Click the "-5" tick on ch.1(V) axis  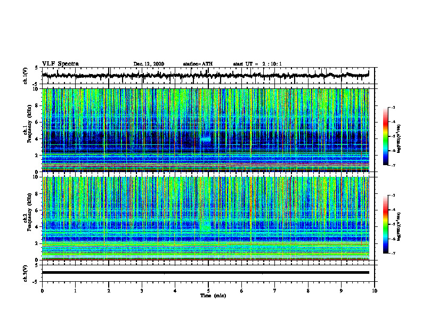(36, 84)
